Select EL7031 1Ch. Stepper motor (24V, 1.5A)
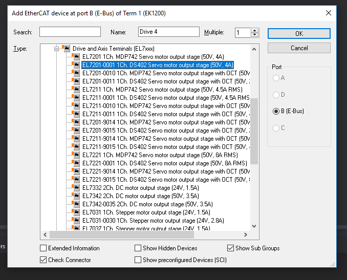 tap(146, 212)
